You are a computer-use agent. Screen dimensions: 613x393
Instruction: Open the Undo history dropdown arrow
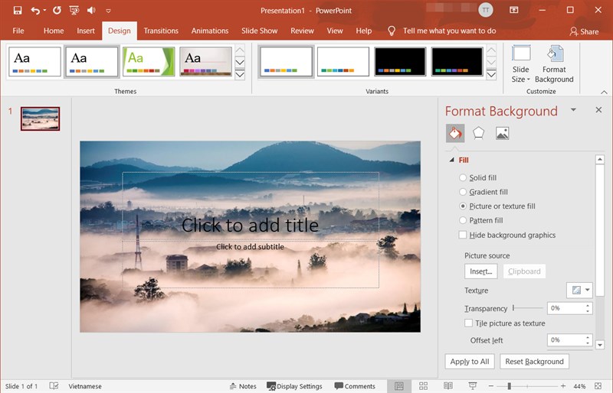44,11
